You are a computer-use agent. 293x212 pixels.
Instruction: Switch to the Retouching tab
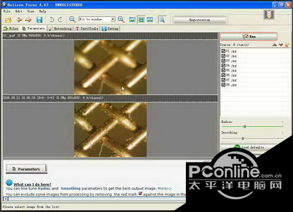[x=61, y=29]
